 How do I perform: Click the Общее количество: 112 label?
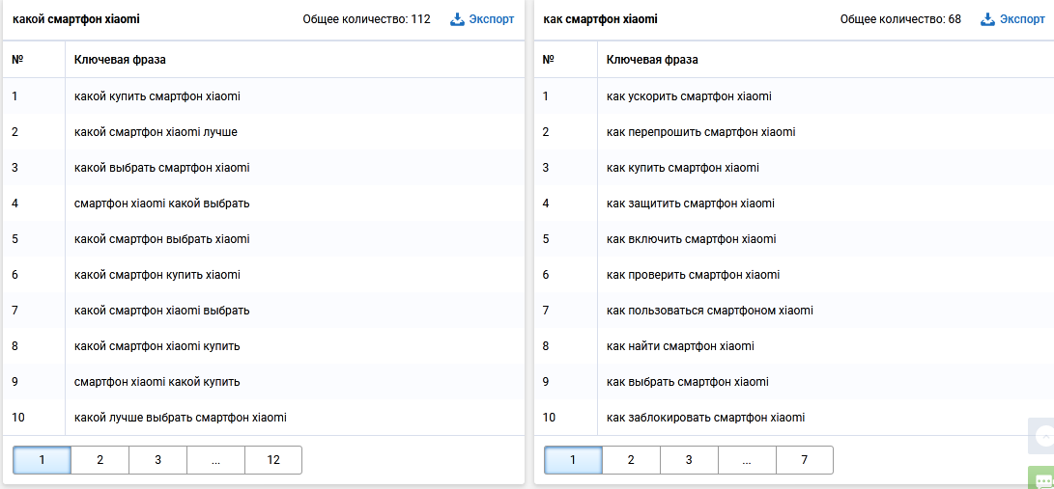[366, 19]
